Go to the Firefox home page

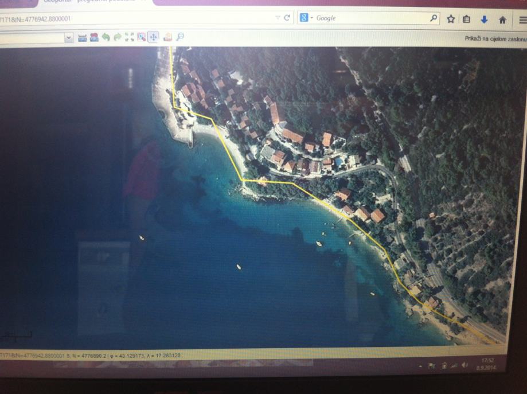click(x=502, y=20)
